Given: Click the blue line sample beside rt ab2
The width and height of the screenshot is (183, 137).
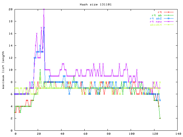Looking at the screenshot, I should click(x=168, y=18).
